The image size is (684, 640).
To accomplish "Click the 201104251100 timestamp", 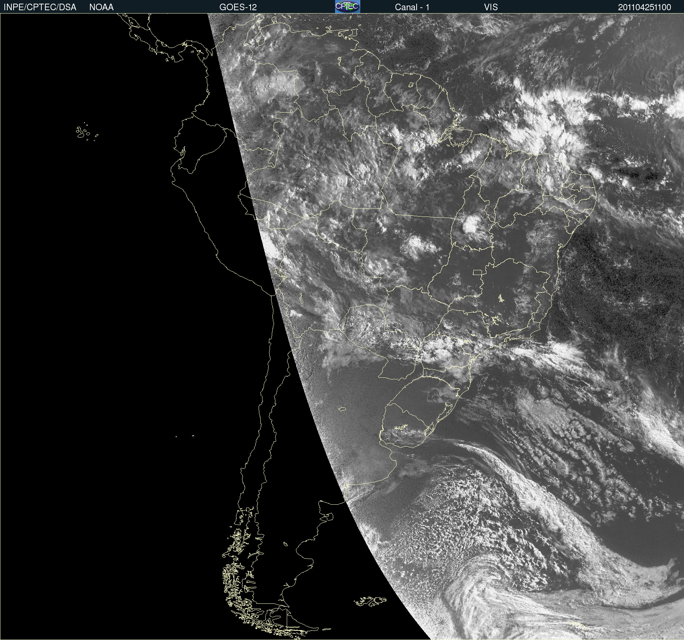I will pos(644,7).
